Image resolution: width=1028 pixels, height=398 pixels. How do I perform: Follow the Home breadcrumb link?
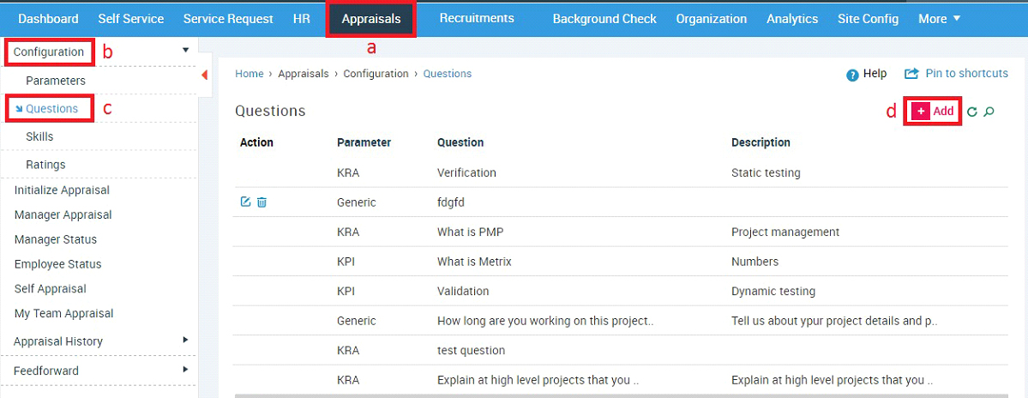pyautogui.click(x=249, y=74)
